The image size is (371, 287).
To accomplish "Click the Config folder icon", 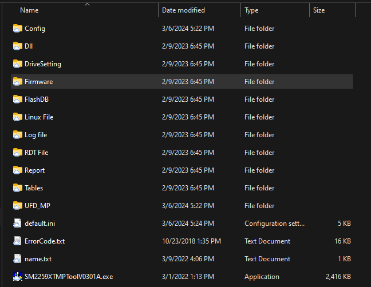I will tap(17, 29).
